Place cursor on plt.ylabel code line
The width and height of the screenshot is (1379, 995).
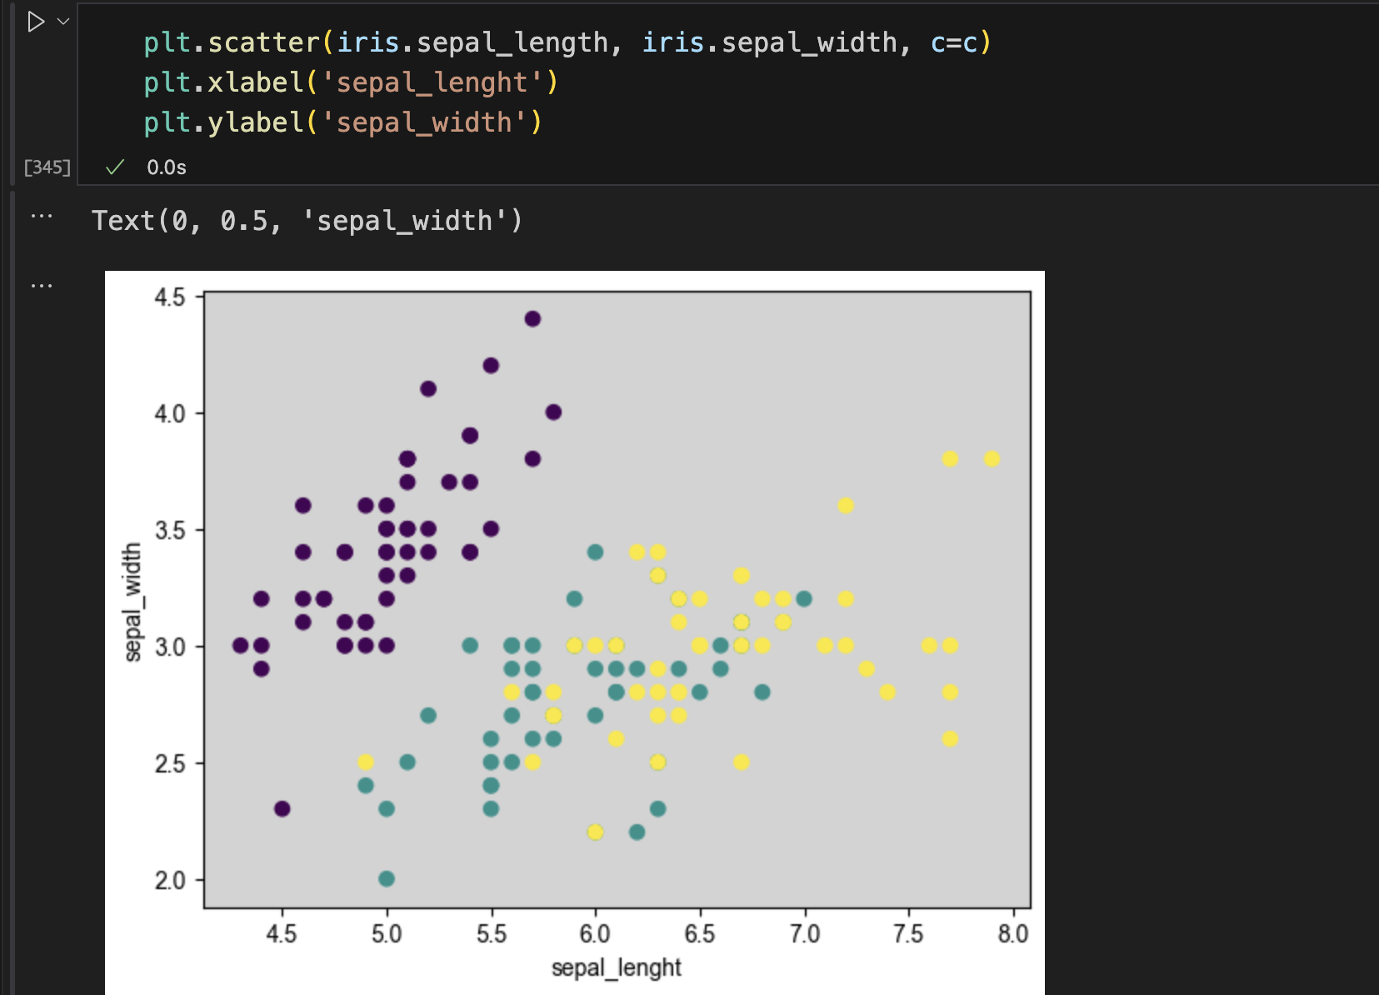click(343, 122)
